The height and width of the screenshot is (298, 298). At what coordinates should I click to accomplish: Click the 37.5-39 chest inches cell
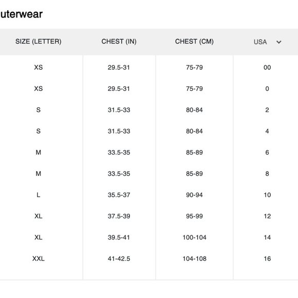click(x=119, y=216)
